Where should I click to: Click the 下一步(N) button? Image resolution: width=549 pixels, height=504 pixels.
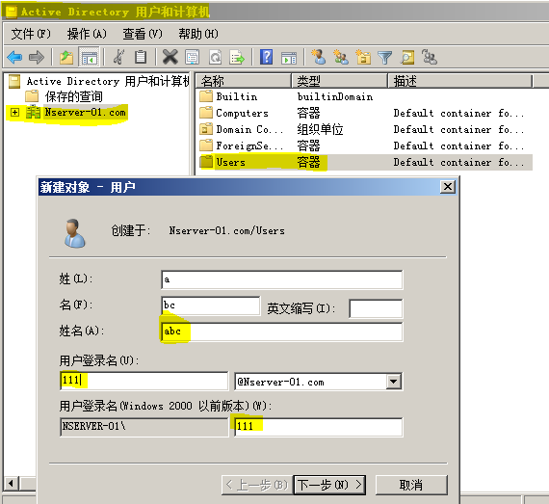[x=329, y=485]
